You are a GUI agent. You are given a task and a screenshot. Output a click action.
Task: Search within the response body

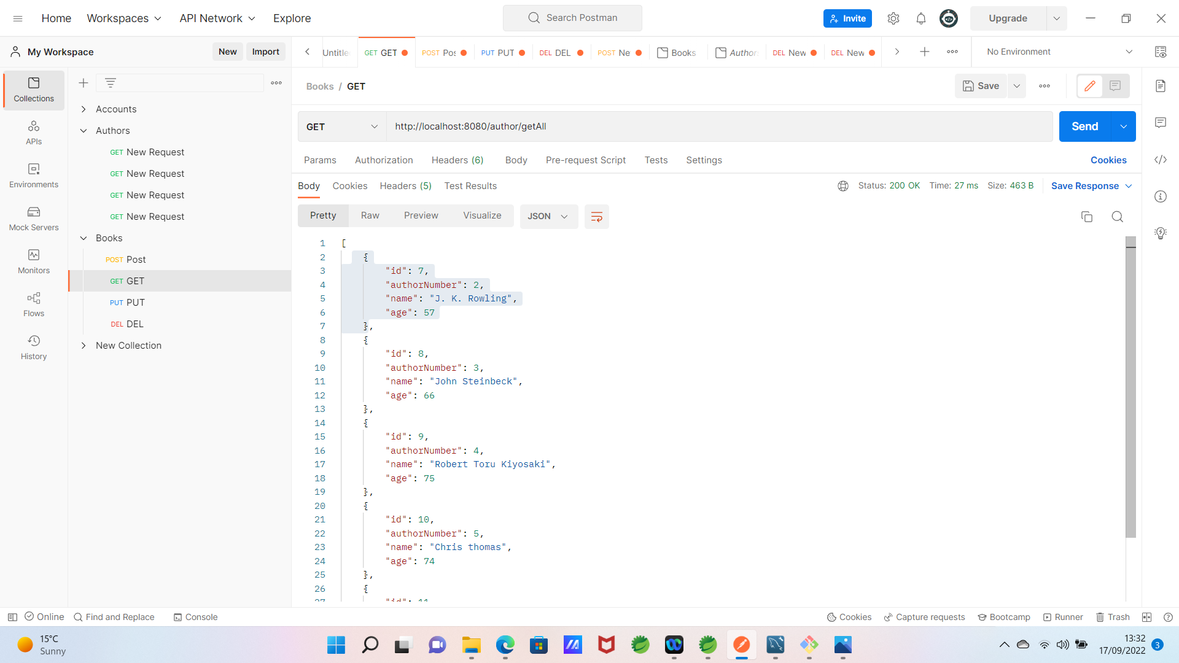pyautogui.click(x=1118, y=217)
